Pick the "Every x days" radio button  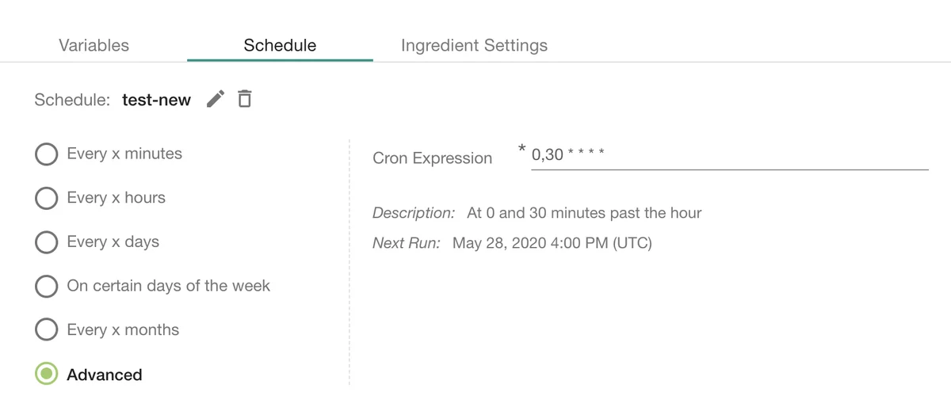pyautogui.click(x=47, y=242)
